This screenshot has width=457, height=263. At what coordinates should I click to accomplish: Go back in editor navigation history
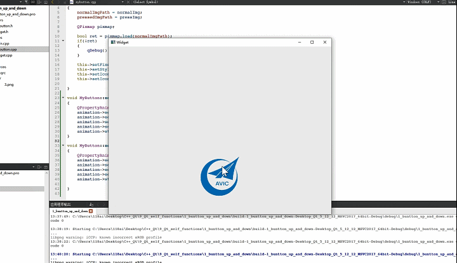click(x=53, y=2)
